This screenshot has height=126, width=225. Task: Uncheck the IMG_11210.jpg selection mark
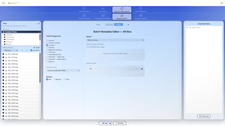3,57
